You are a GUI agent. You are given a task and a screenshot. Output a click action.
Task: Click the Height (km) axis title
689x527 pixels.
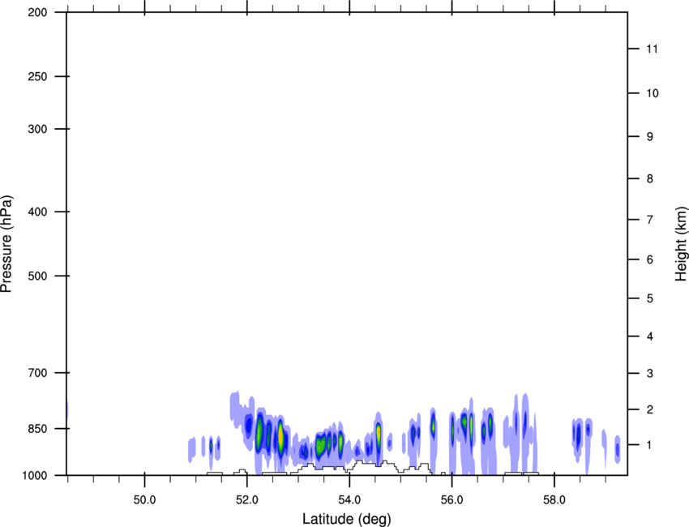point(681,244)
